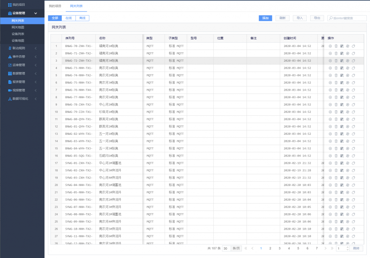Click the 共 187 条 total count text
Viewport: 370px width, 258px height.
point(214,249)
